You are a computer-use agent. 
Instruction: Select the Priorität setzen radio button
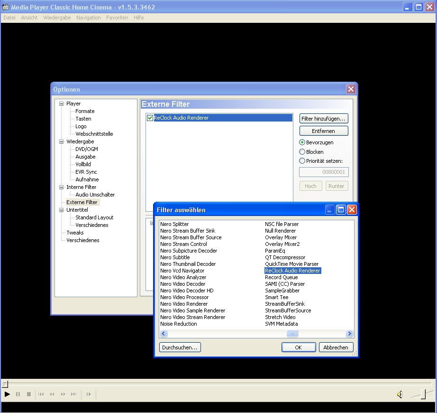[x=302, y=161]
